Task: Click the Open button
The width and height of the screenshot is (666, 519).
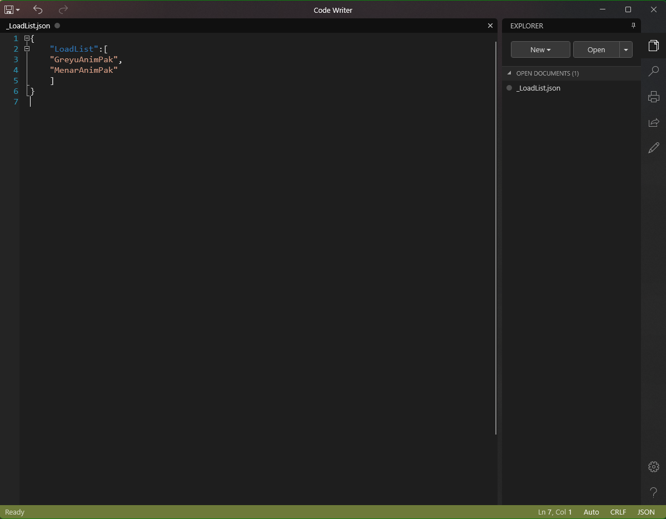Action: point(596,49)
